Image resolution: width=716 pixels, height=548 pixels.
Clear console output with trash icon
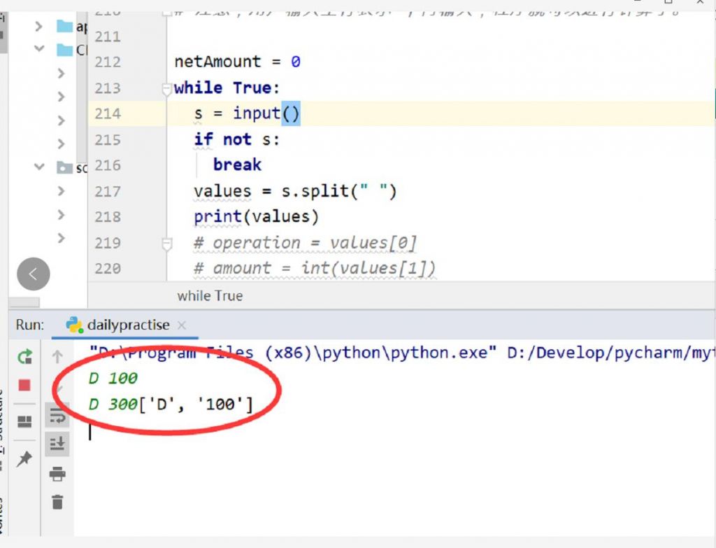tap(57, 502)
